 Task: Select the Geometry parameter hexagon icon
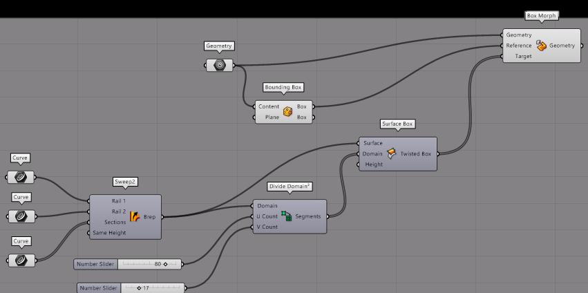tap(219, 65)
